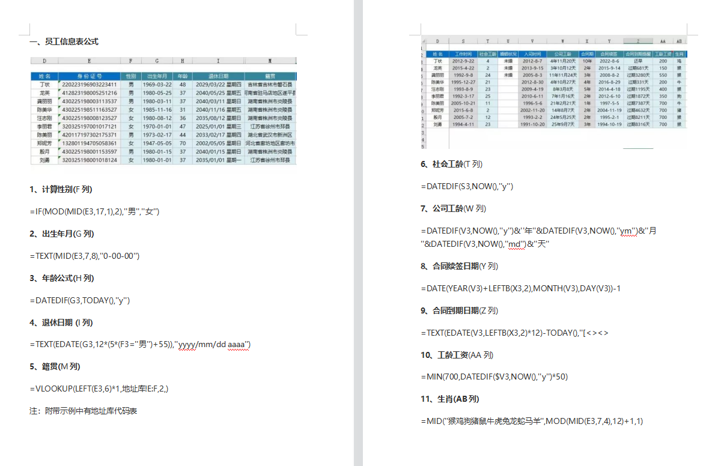Click the formula =DATEDIF(S3,NOW(),"y")

467,186
